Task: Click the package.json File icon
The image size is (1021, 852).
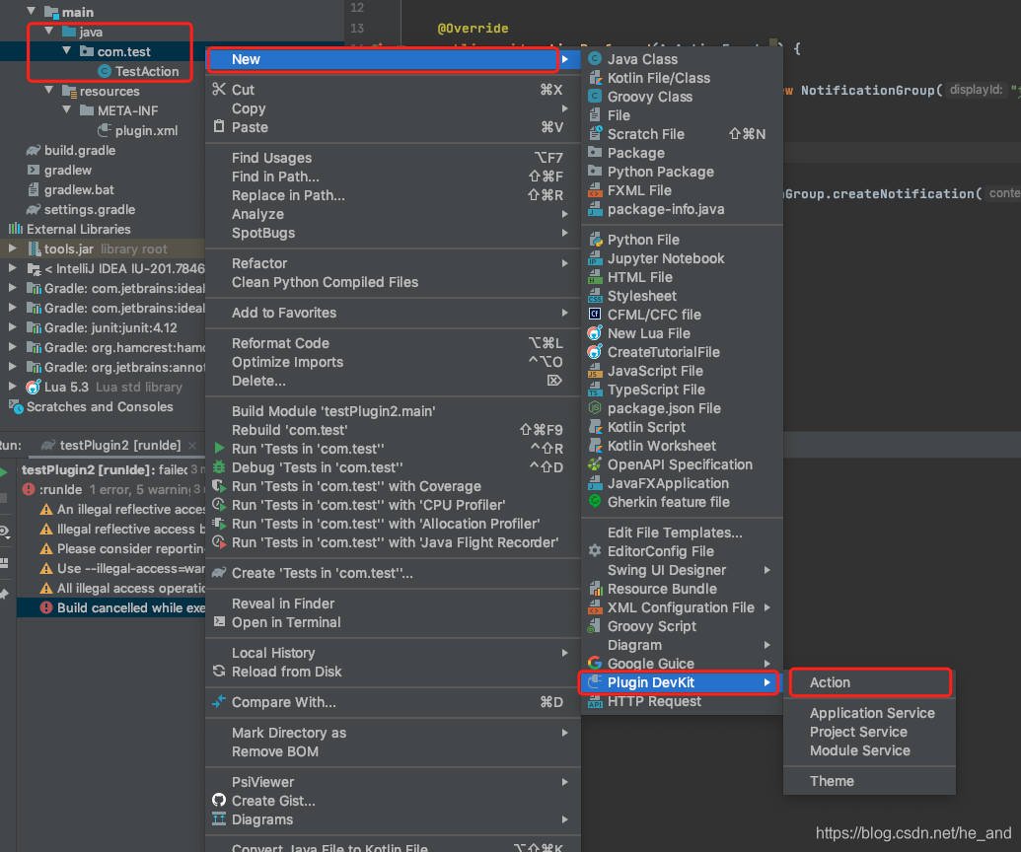Action: click(x=595, y=408)
